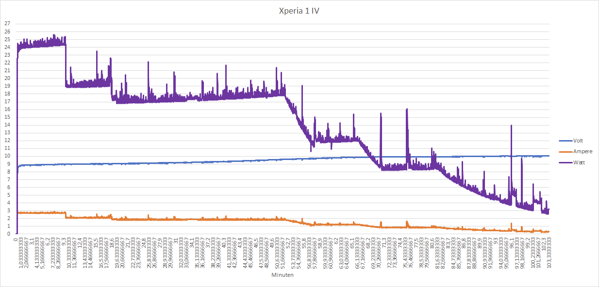Click the y-axis value 20
The width and height of the screenshot is (599, 287).
point(7,78)
